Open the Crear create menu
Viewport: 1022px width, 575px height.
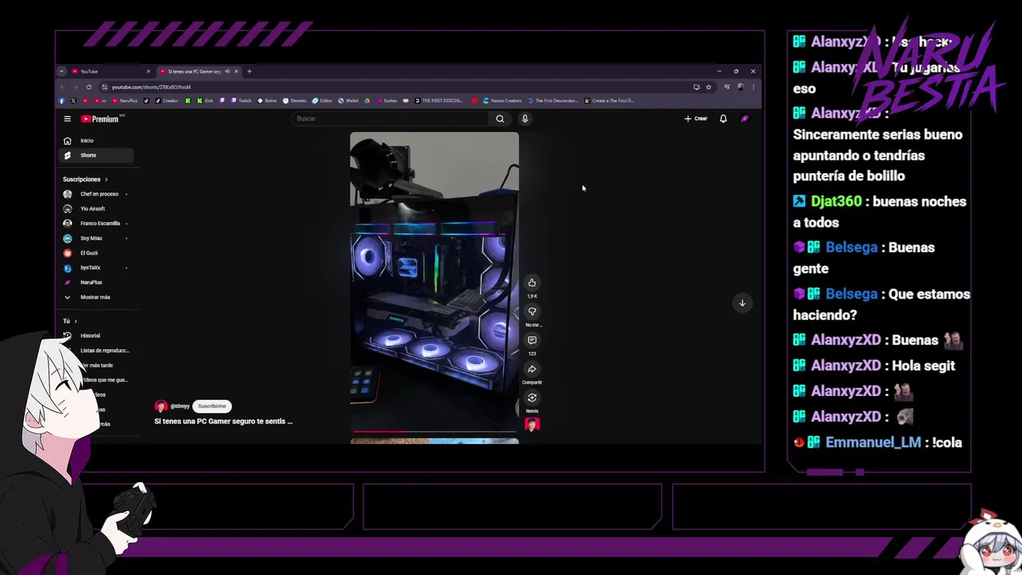tap(695, 119)
